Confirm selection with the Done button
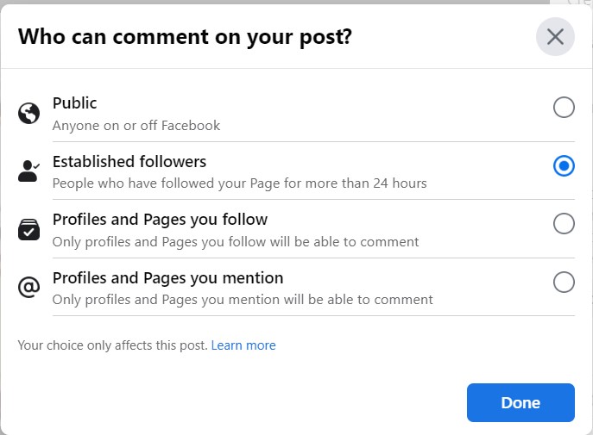Image resolution: width=593 pixels, height=435 pixels. 520,402
